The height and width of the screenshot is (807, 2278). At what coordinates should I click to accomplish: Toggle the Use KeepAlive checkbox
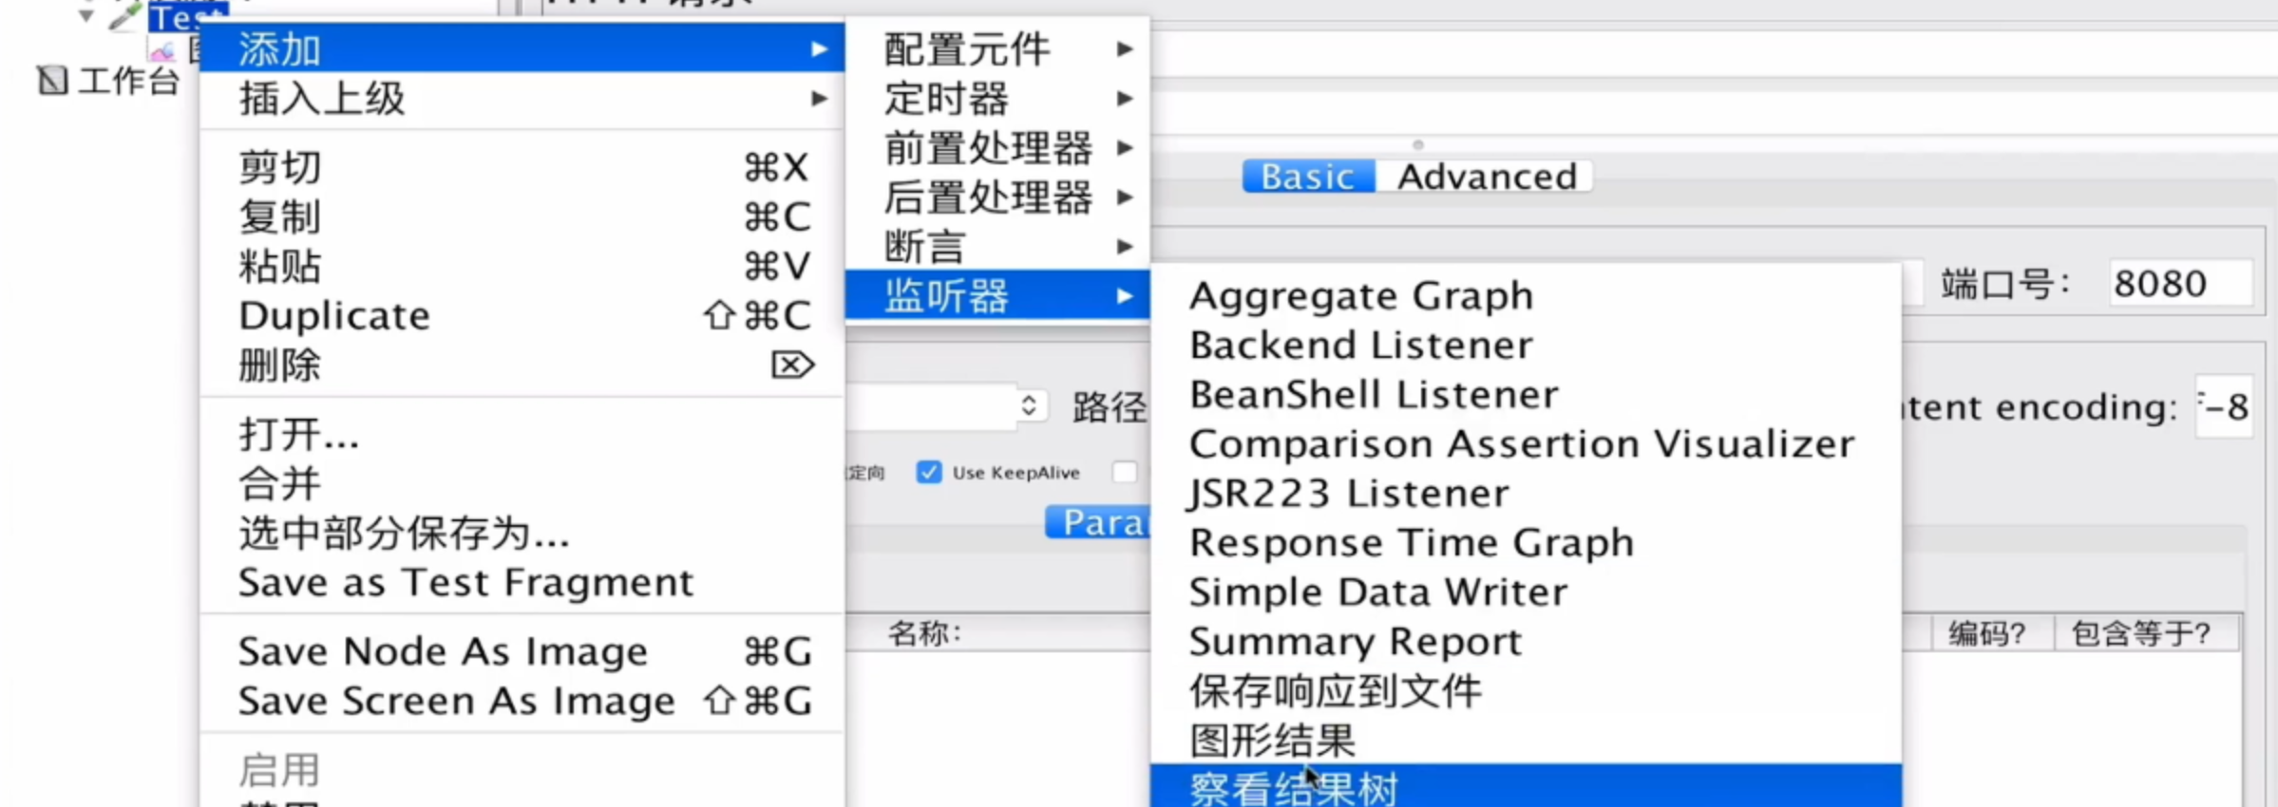click(928, 473)
